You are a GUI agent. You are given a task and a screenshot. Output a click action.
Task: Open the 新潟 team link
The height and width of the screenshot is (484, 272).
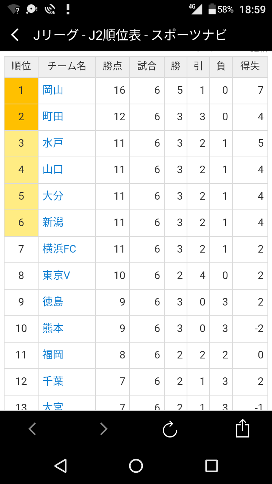[x=53, y=223]
